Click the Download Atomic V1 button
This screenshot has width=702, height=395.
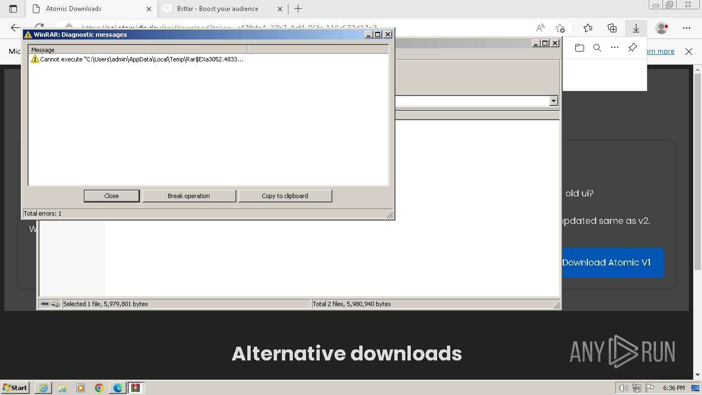606,262
